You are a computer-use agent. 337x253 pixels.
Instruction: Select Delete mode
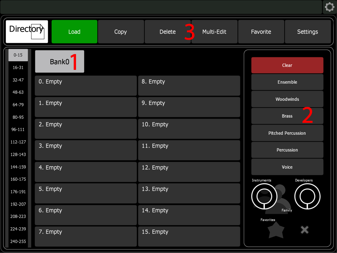[x=168, y=32]
